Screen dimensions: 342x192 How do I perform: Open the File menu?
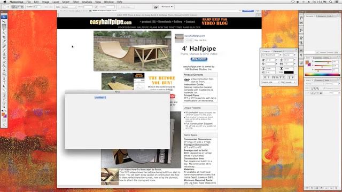(x=28, y=2)
